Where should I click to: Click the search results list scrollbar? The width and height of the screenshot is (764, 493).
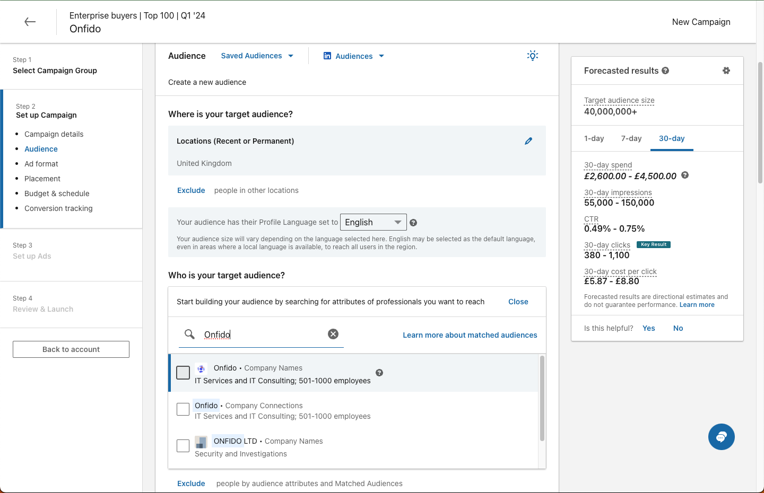542,399
